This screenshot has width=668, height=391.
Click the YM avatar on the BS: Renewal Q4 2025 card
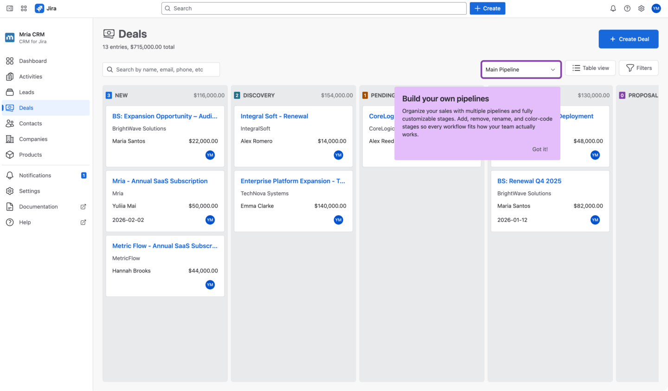click(x=595, y=220)
